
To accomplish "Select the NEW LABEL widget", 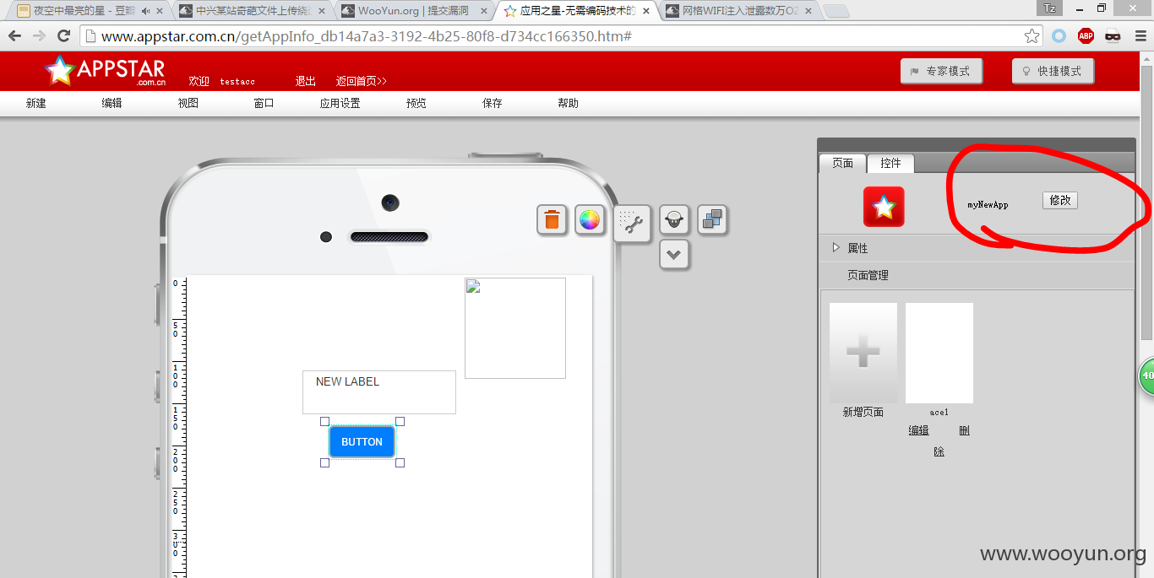I will [x=378, y=392].
